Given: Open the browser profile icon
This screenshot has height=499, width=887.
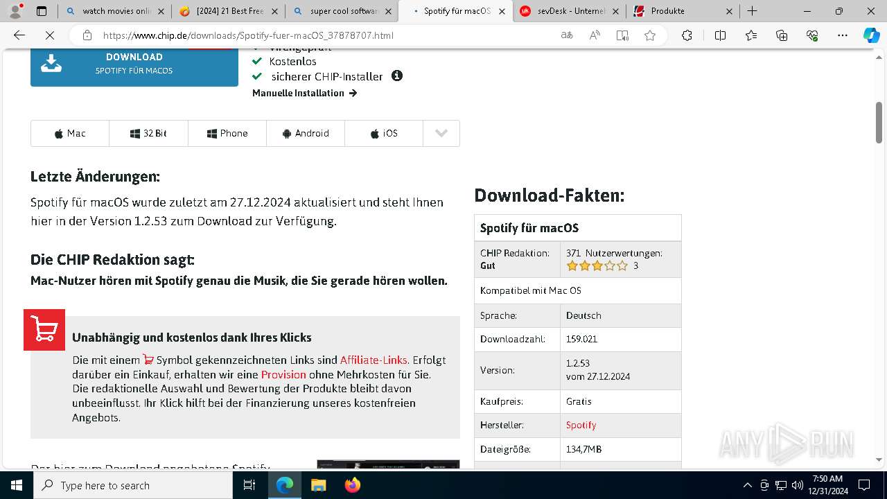Looking at the screenshot, I should pos(17,11).
